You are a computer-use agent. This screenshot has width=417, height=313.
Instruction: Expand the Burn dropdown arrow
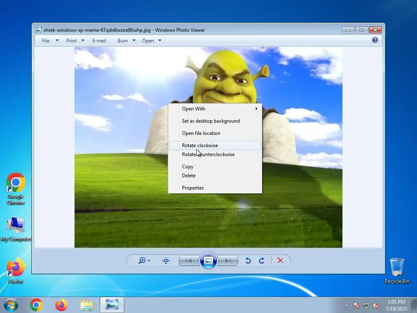(134, 41)
